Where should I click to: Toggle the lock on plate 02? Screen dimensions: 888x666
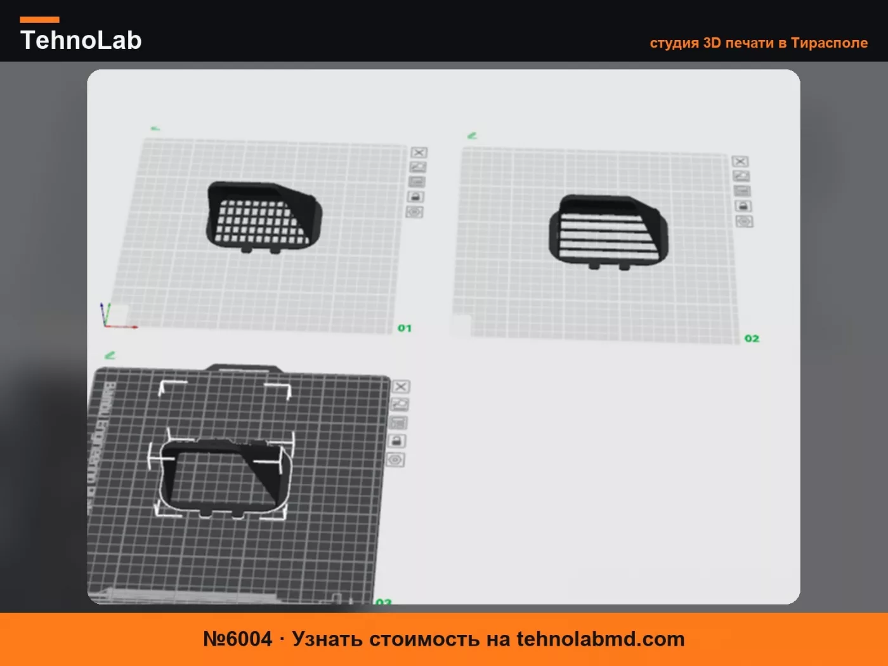click(x=743, y=206)
